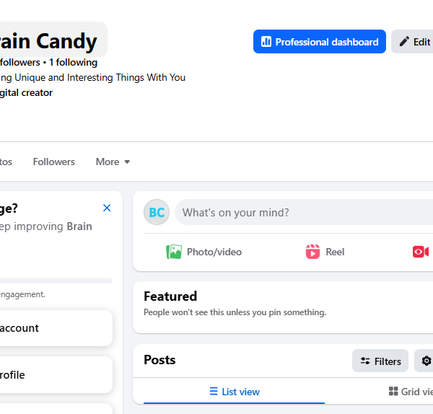The width and height of the screenshot is (433, 414).
Task: Open the Followers tab
Action: (x=54, y=162)
